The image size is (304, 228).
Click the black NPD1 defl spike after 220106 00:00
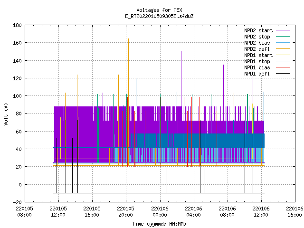[167, 147]
